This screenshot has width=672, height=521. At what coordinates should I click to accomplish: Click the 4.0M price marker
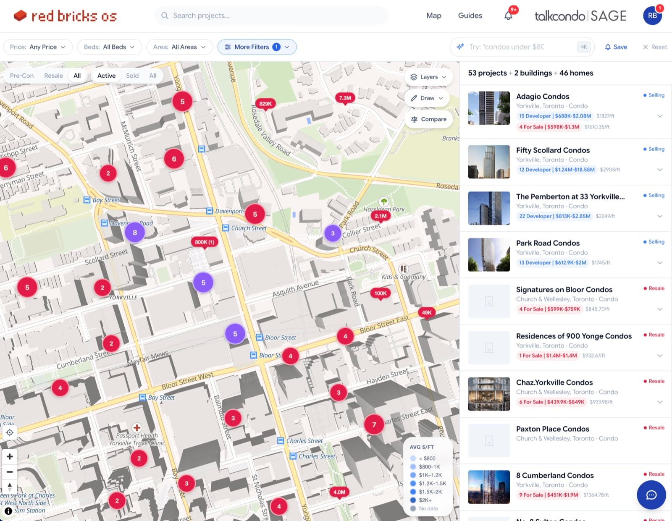pyautogui.click(x=339, y=492)
